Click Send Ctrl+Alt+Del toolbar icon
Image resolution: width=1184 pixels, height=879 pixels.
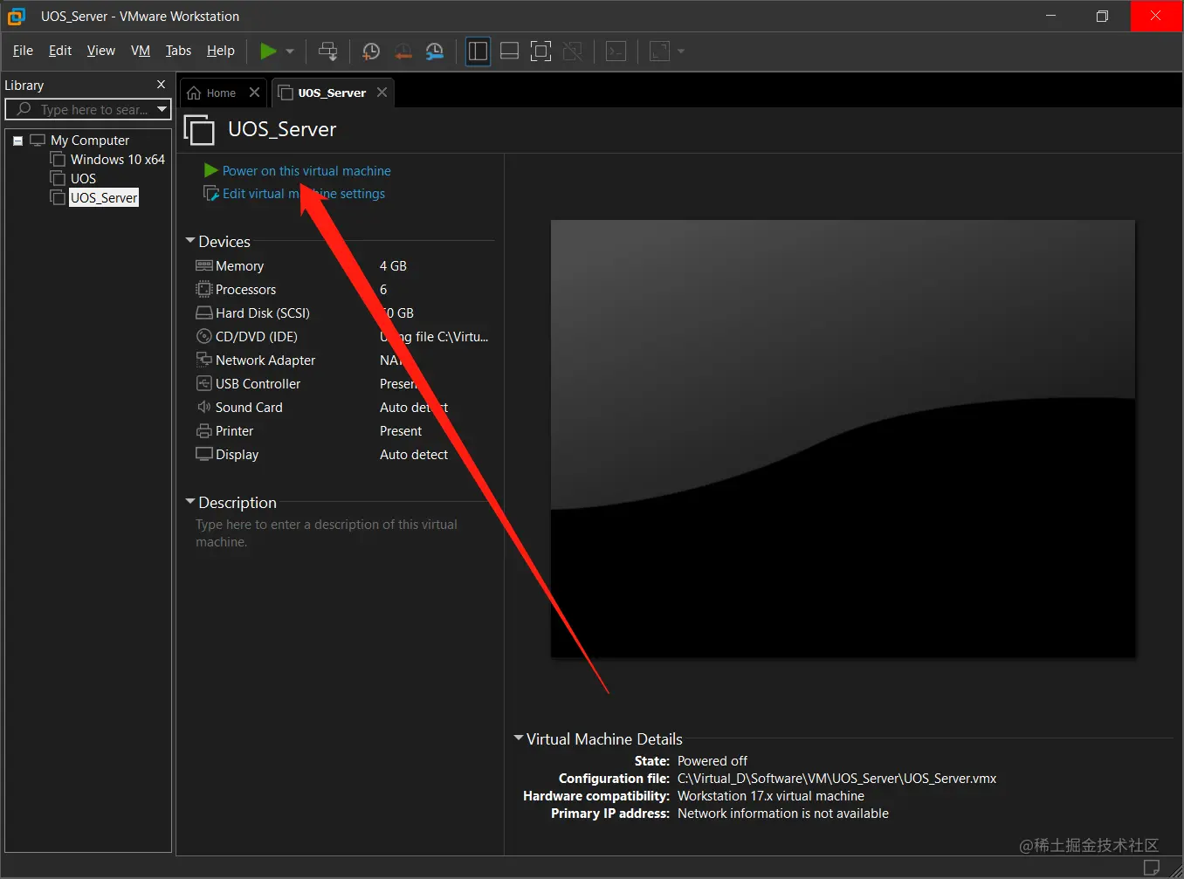pos(328,52)
